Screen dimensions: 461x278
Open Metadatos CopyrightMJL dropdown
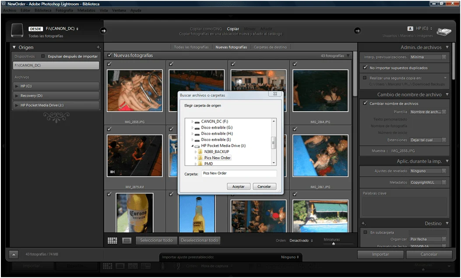tap(428, 183)
